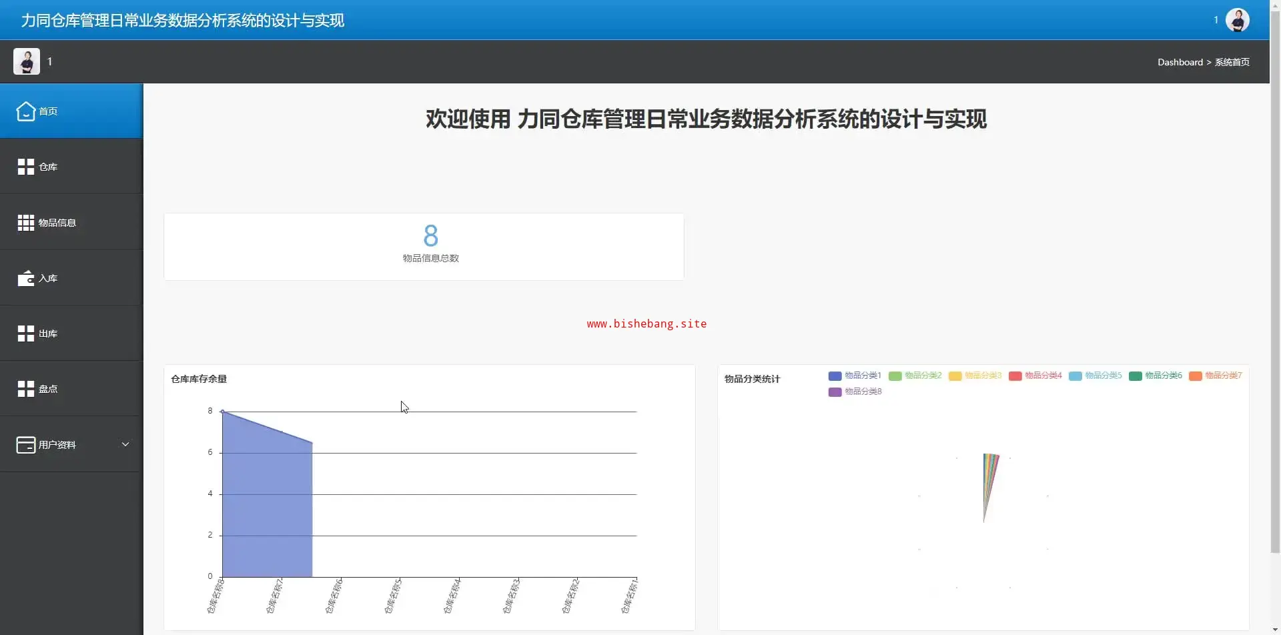Click the home icon in sidebar

(x=25, y=111)
